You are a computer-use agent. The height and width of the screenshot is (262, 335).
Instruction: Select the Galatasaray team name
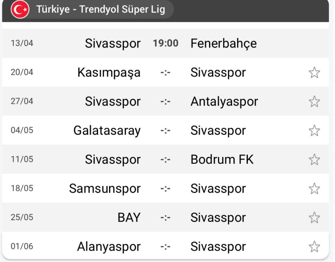pos(107,131)
